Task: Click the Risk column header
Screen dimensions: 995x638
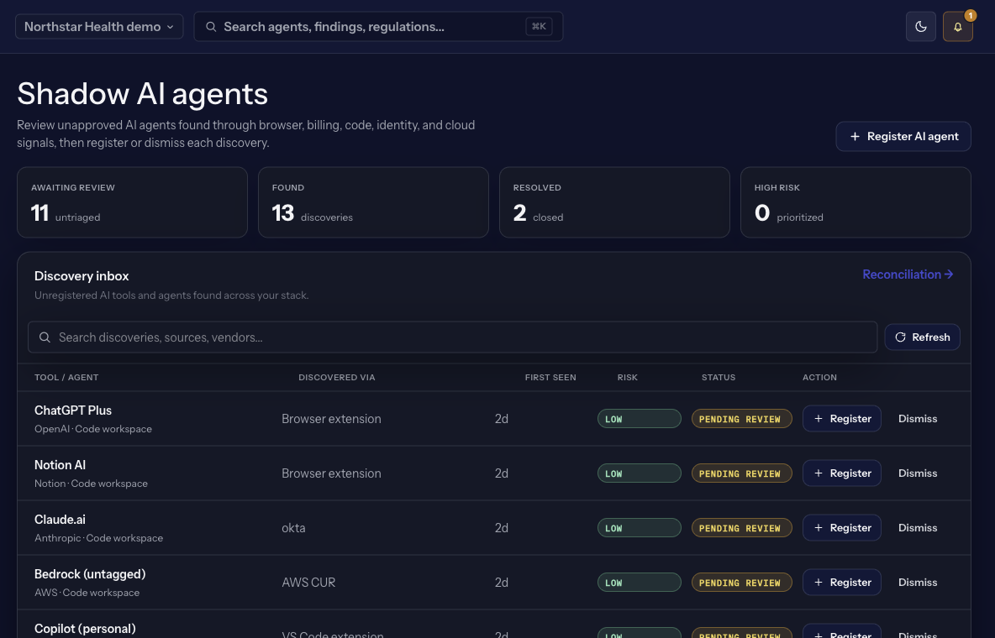Action: [628, 378]
